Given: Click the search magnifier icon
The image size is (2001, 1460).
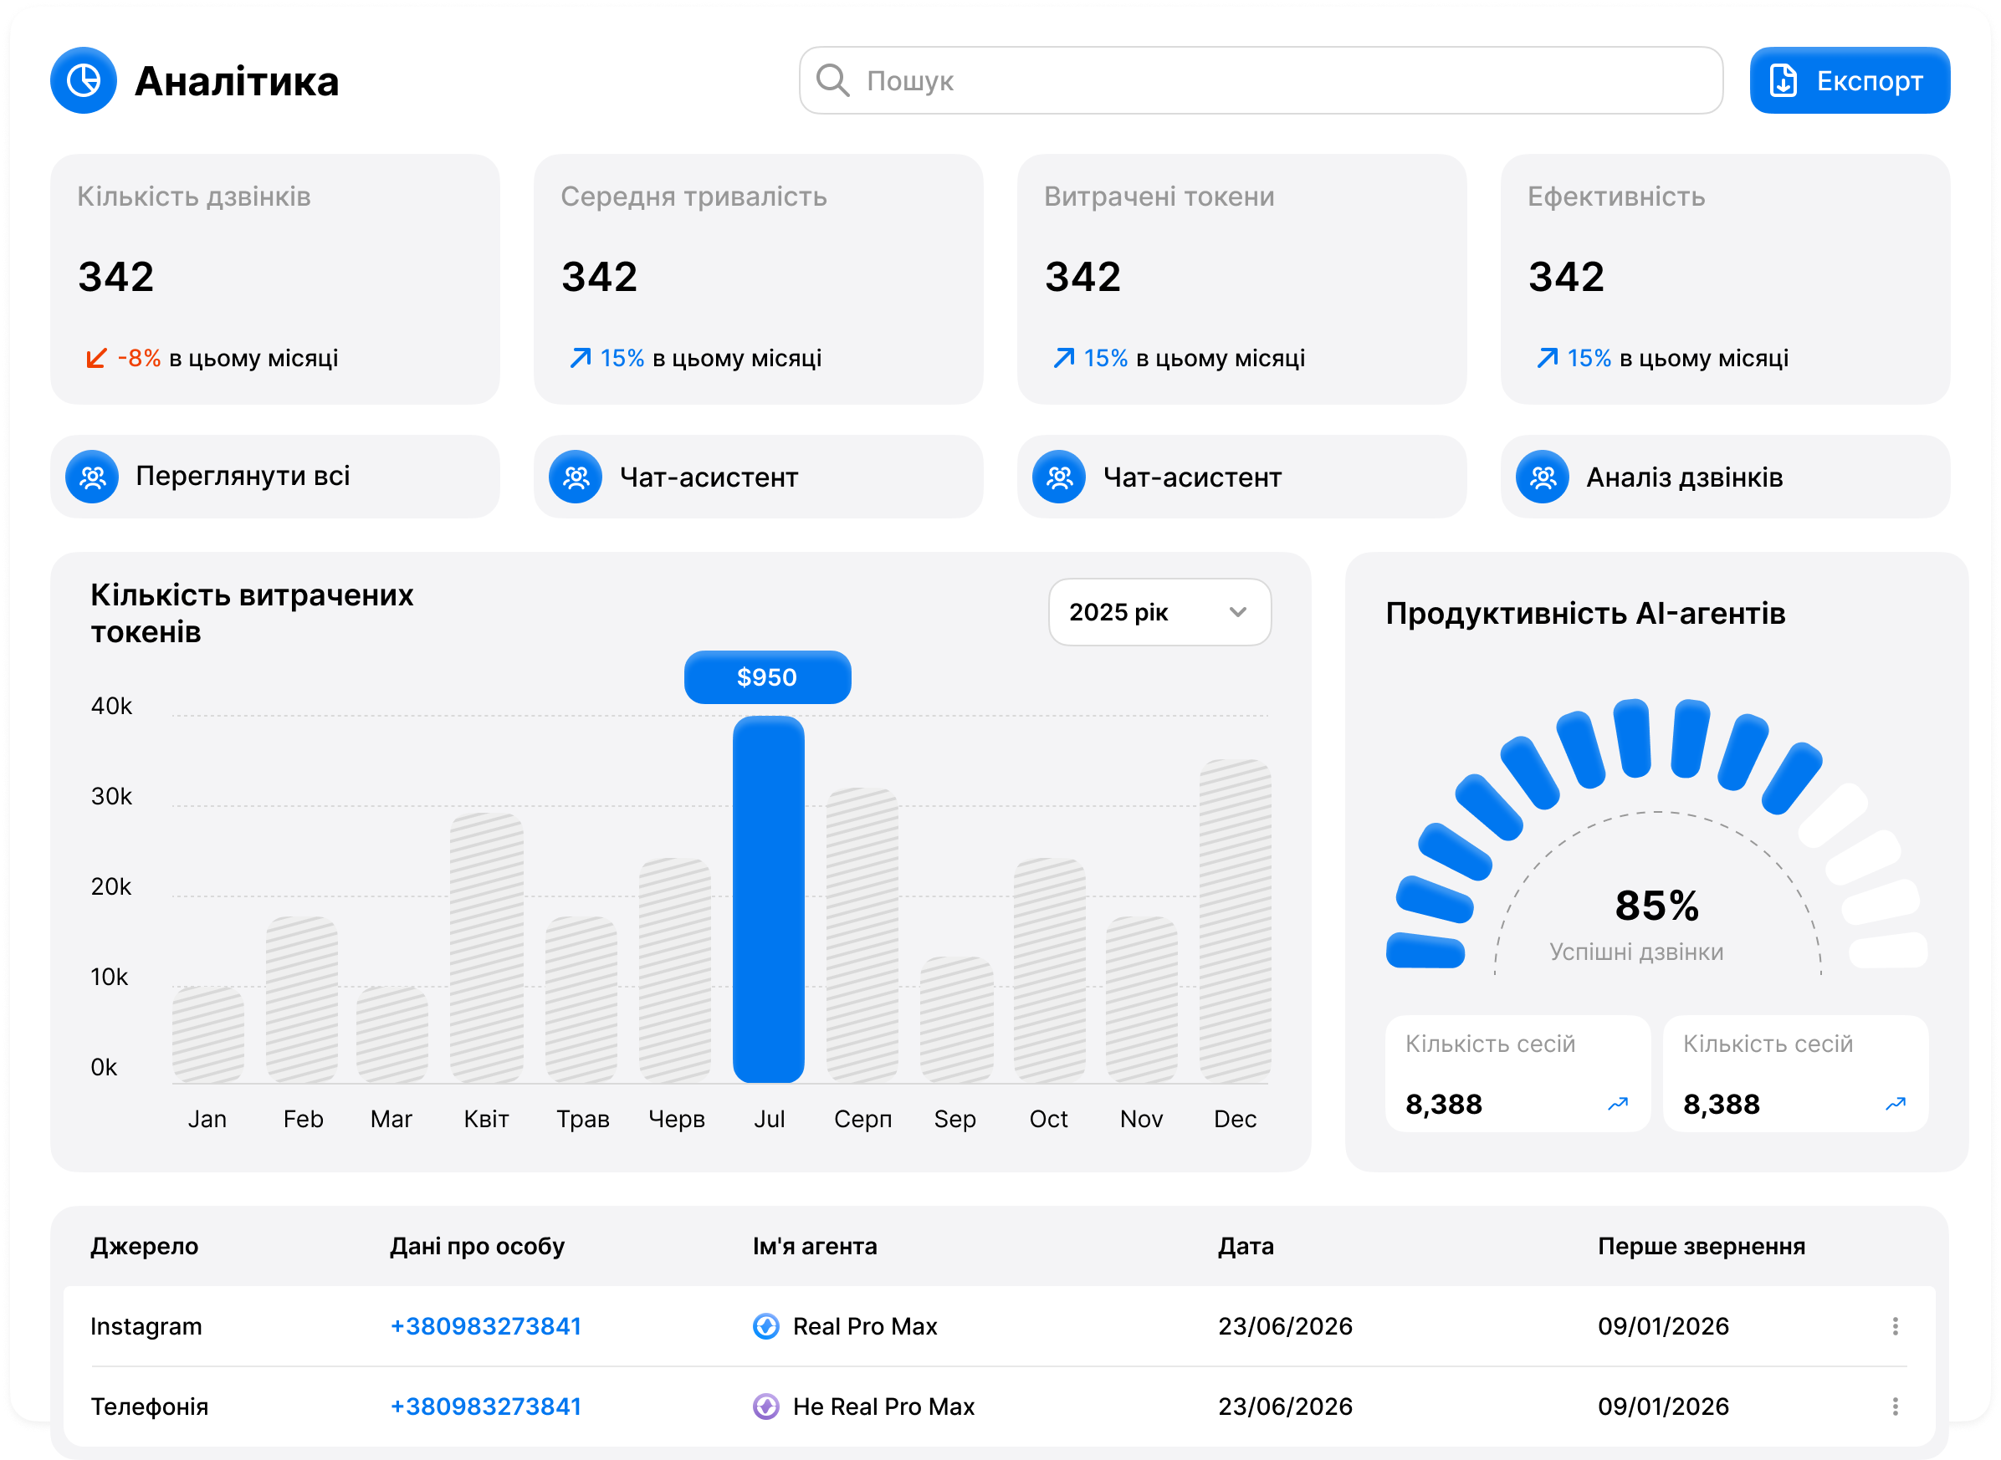Looking at the screenshot, I should (x=832, y=80).
